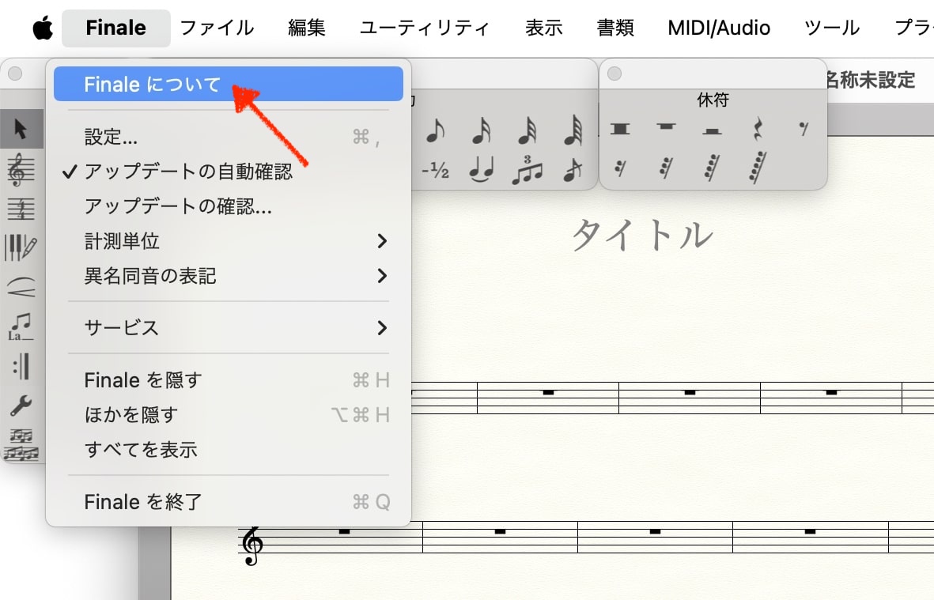Open the 書類 menu
The width and height of the screenshot is (934, 600).
pos(615,28)
